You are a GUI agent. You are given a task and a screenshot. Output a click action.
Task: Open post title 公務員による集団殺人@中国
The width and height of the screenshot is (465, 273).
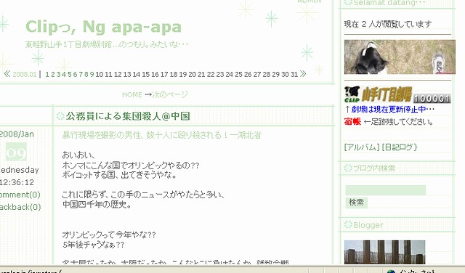128,116
